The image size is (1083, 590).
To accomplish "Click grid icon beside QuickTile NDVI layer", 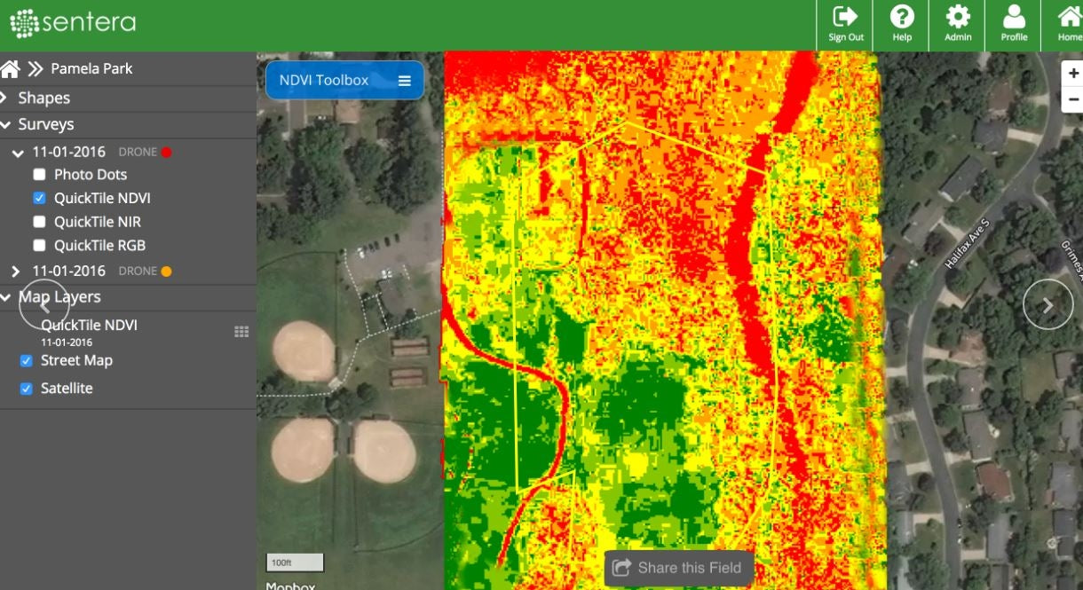I will (x=241, y=332).
